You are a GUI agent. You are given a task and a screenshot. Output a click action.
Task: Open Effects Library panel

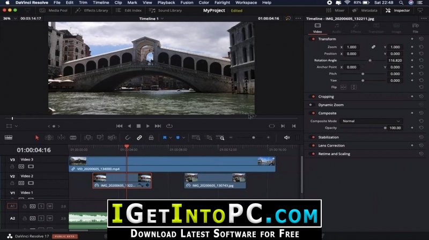[92, 10]
